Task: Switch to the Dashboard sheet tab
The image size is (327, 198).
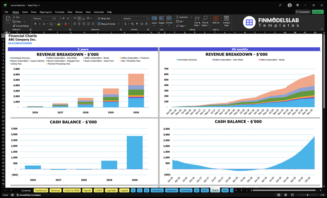Action: click(41, 190)
